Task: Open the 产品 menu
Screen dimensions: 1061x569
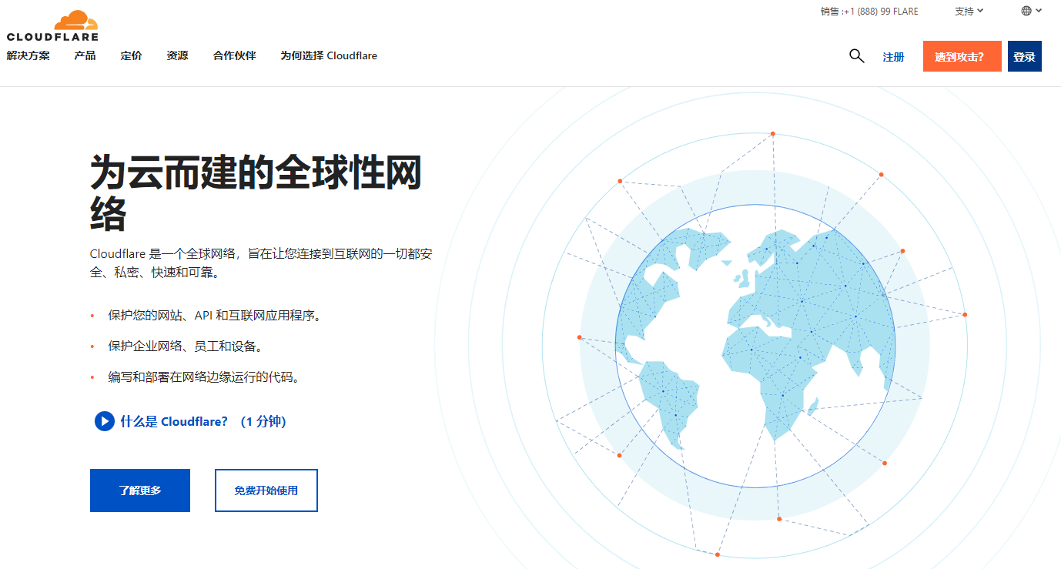Action: (85, 56)
